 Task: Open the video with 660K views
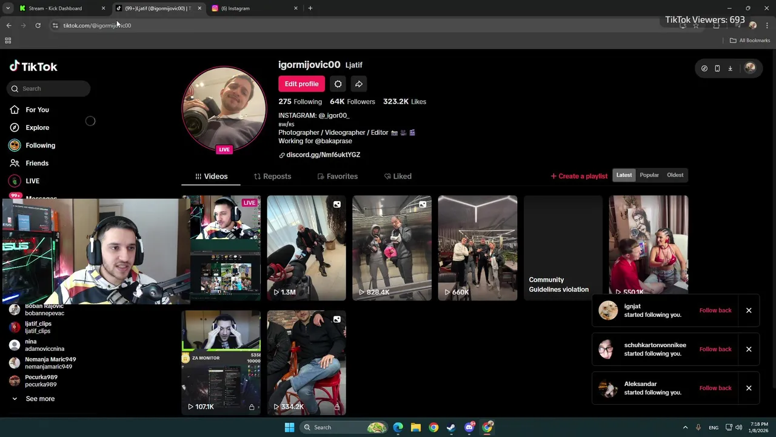(478, 248)
